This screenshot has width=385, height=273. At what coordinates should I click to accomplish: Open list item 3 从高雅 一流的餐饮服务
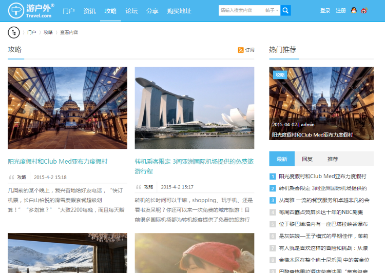tap(324, 200)
